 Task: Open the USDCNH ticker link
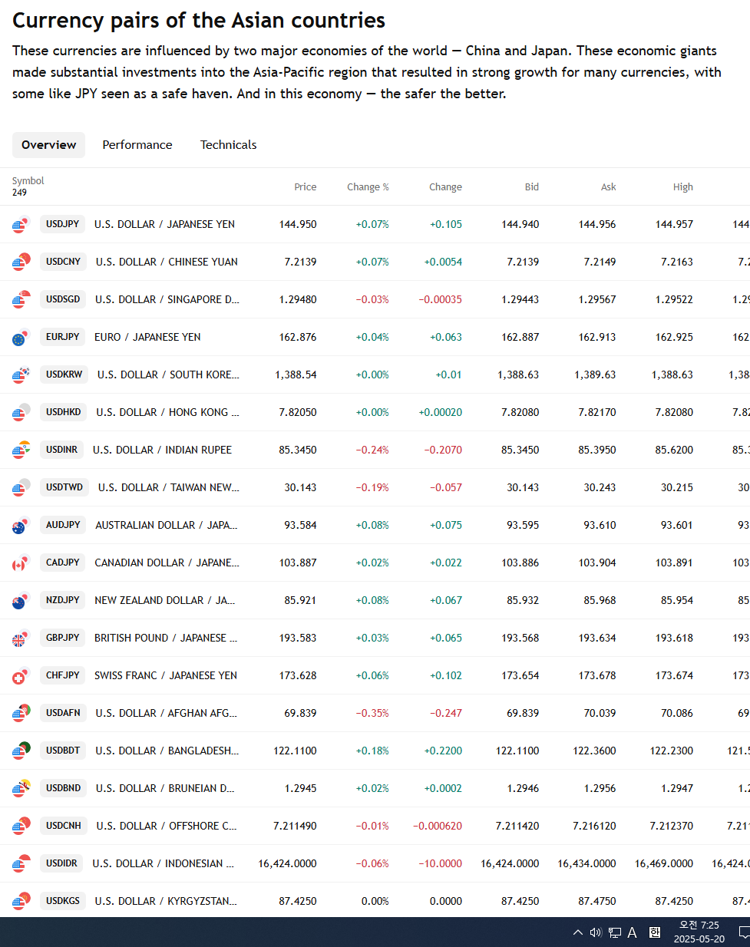coord(63,826)
